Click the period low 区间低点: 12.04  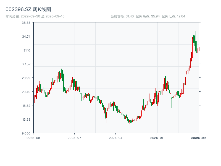point(173,16)
